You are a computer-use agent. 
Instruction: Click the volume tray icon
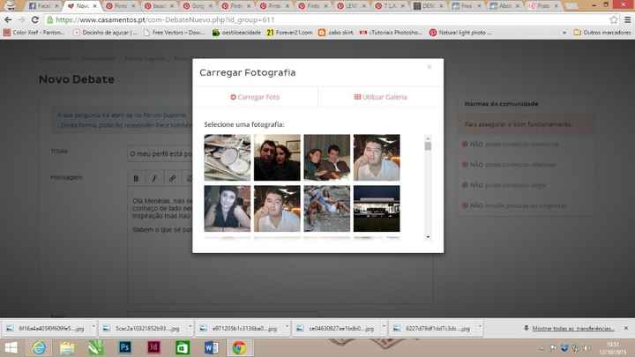point(586,348)
